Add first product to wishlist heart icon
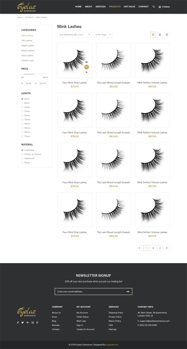187x349 pixels. click(x=86, y=67)
